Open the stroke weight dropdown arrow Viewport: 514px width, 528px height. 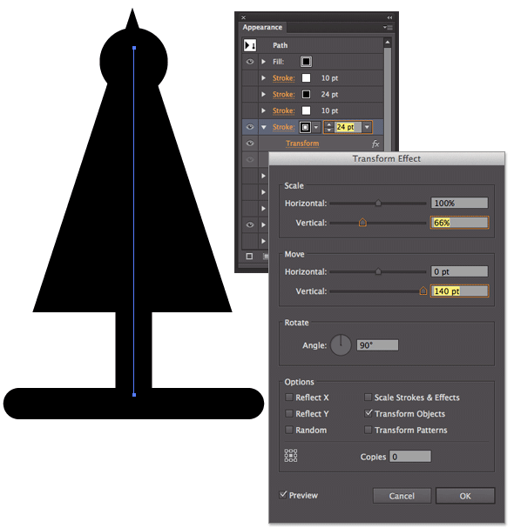click(367, 127)
